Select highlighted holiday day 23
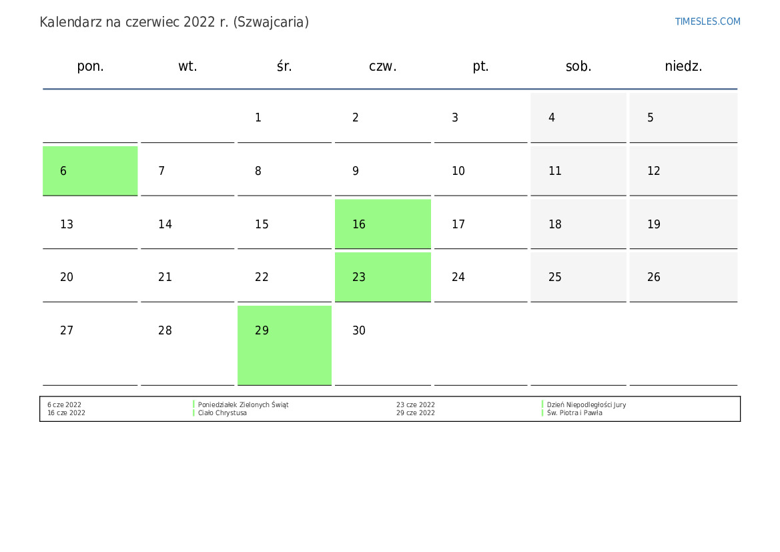 point(382,277)
